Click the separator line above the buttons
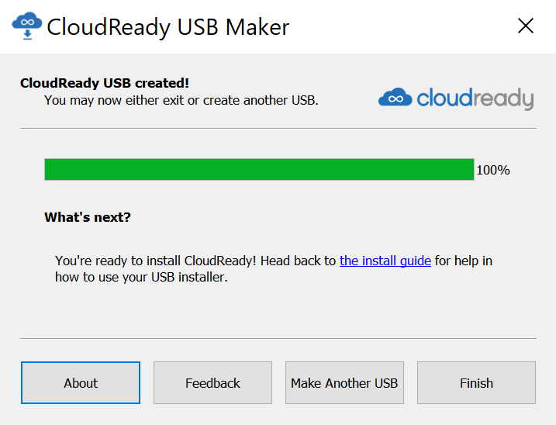This screenshot has width=556, height=425. pos(278,338)
